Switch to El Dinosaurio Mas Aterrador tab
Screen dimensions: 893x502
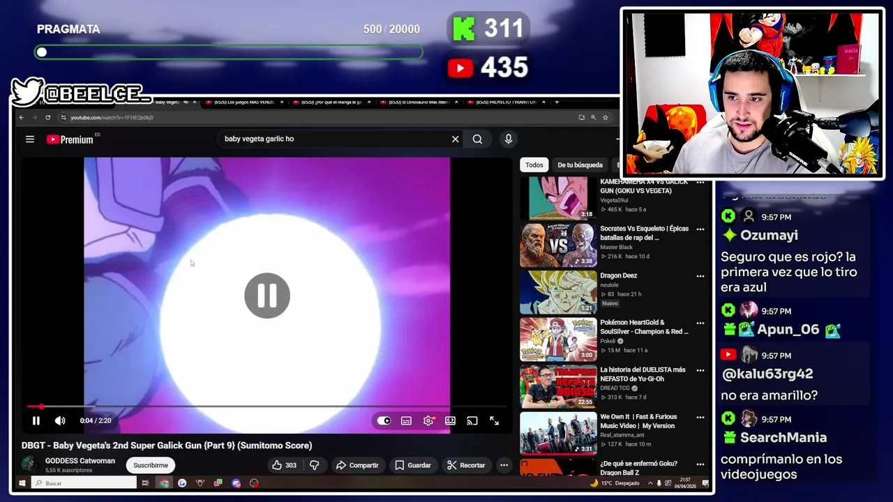419,102
